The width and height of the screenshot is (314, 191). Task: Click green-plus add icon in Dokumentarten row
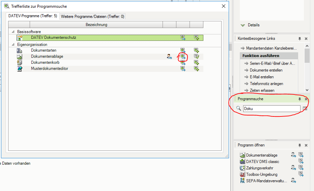196,50
